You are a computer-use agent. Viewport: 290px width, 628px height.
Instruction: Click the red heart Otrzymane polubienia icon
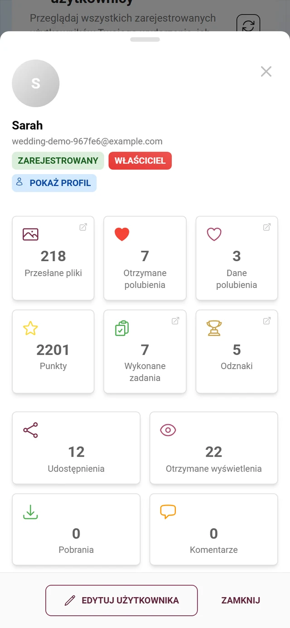click(122, 234)
